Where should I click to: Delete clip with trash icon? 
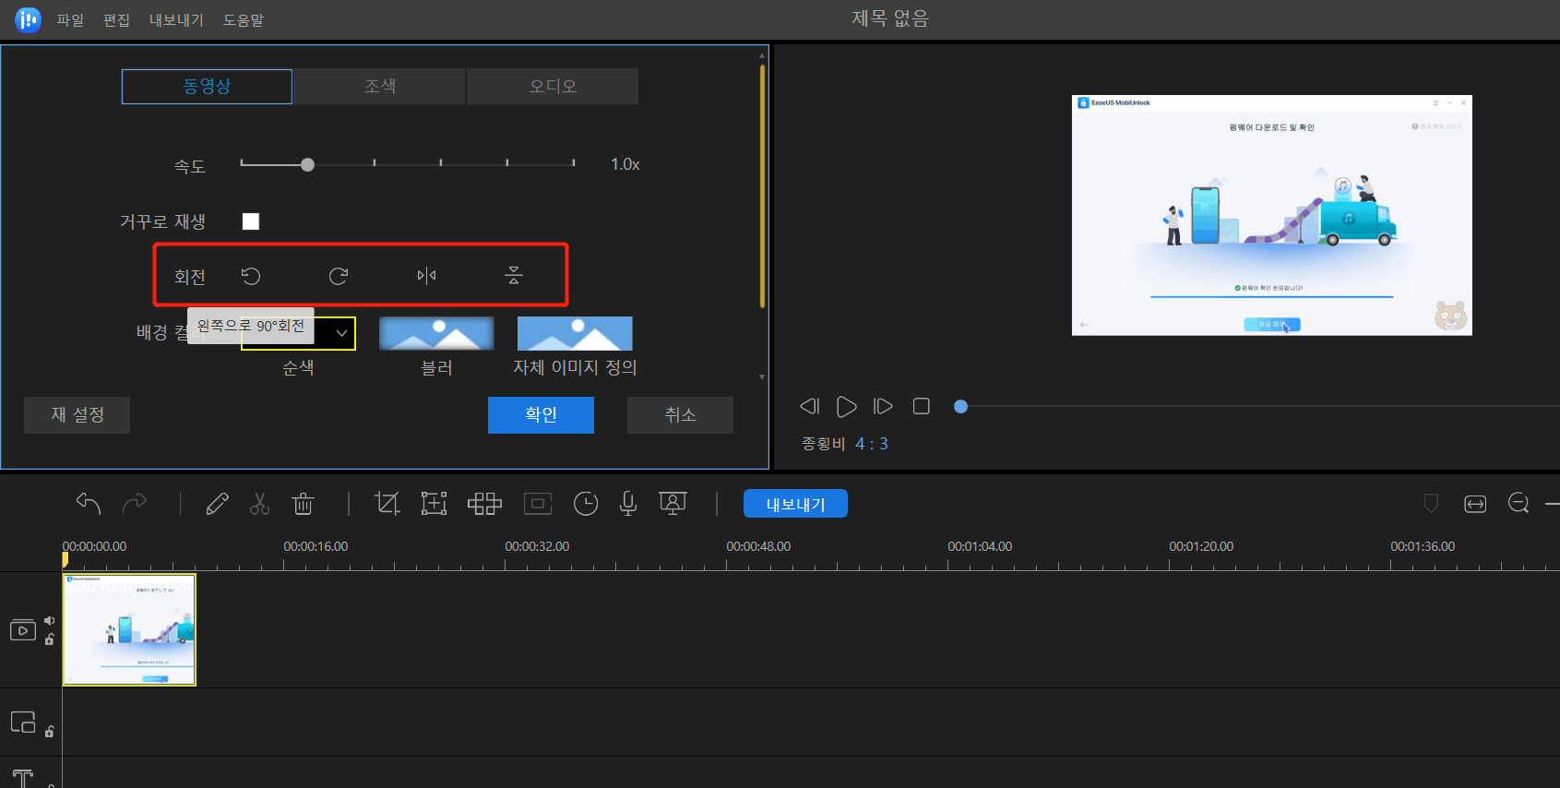(303, 504)
